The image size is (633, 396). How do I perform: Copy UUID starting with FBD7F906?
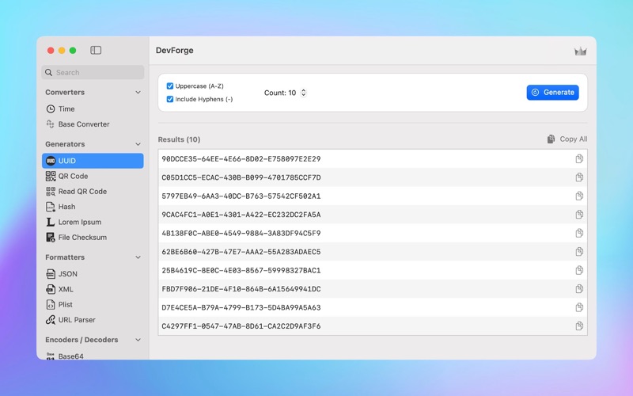[x=579, y=289]
